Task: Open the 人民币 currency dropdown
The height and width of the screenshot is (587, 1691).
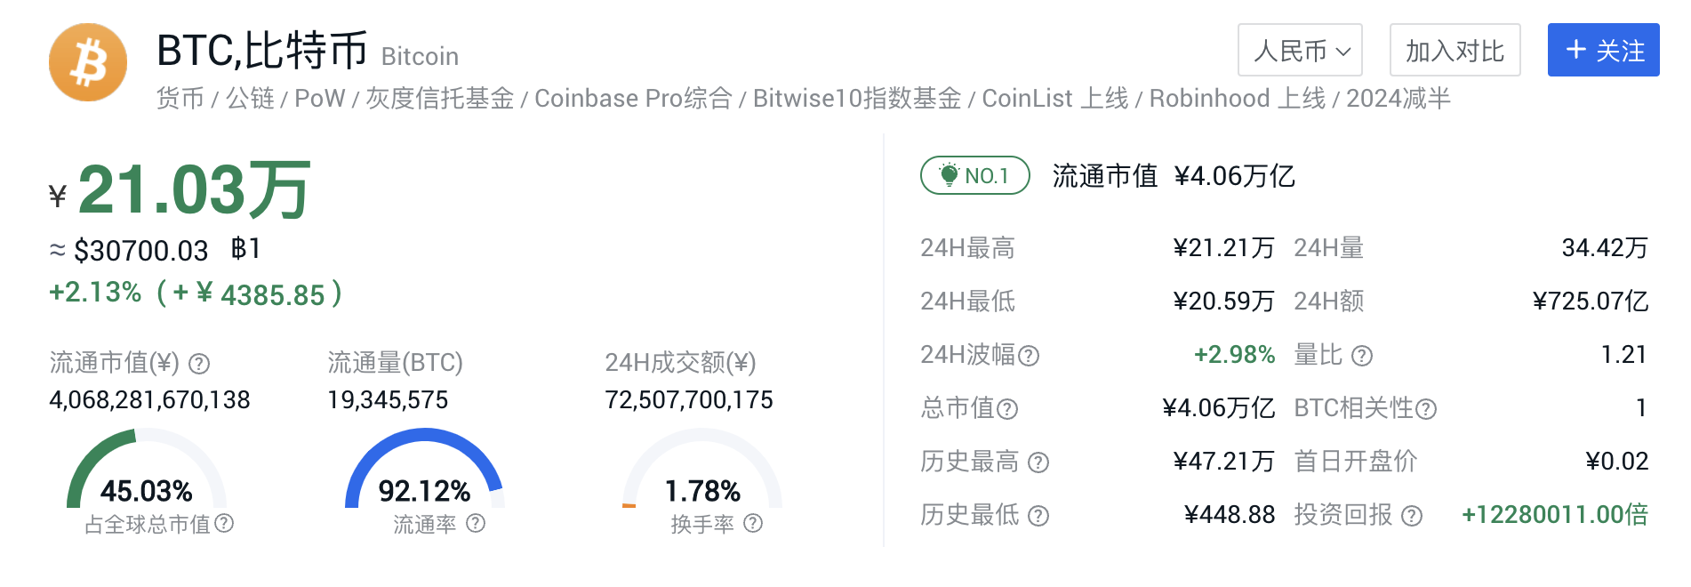Action: click(1300, 51)
